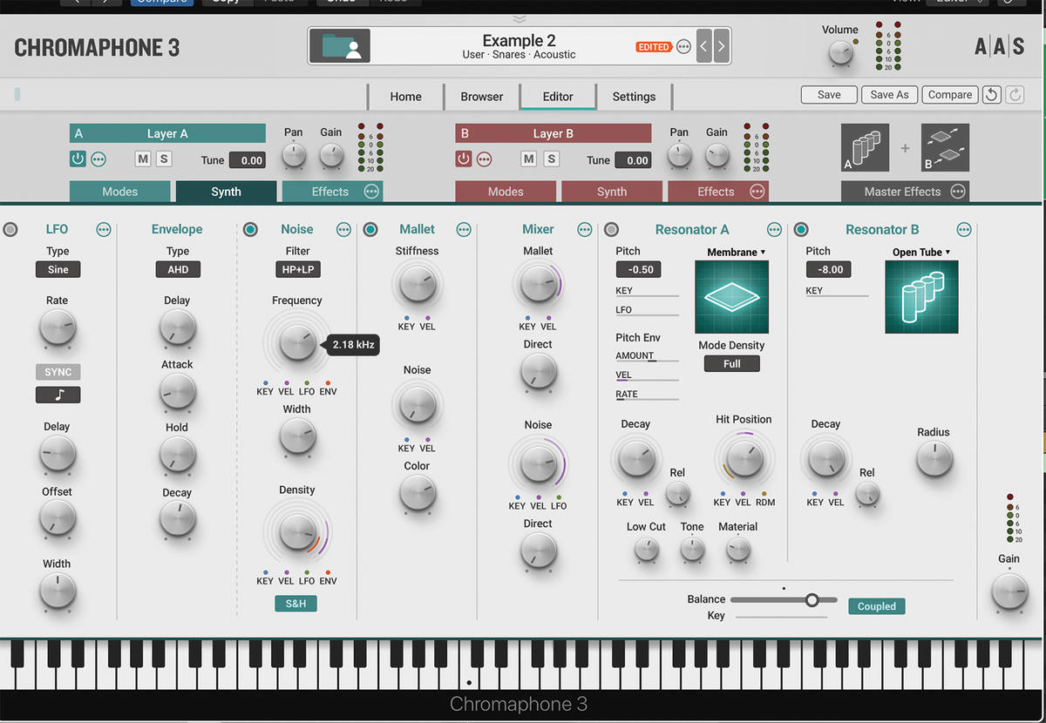Open the Master Effects ellipsis icon
This screenshot has height=723, width=1046.
click(957, 191)
